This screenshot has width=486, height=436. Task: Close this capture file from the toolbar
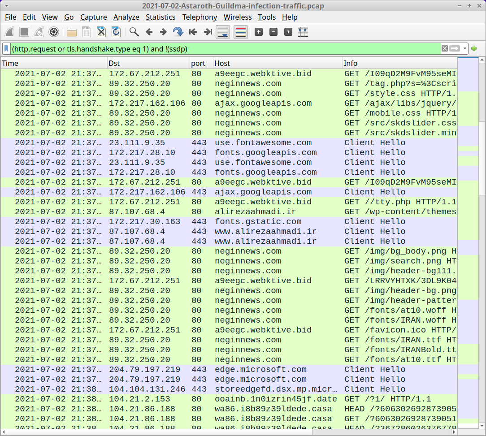(101, 32)
